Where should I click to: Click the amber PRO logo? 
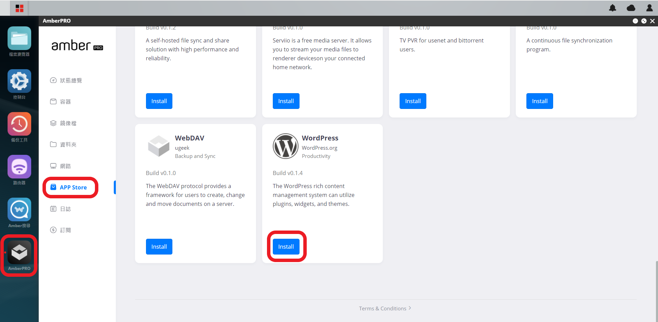pos(77,46)
